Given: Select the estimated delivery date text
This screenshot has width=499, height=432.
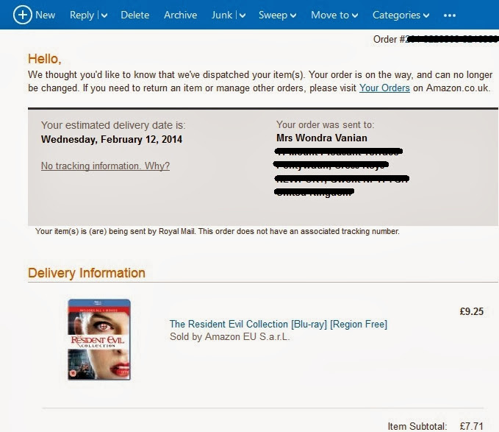Looking at the screenshot, I should coord(112,139).
